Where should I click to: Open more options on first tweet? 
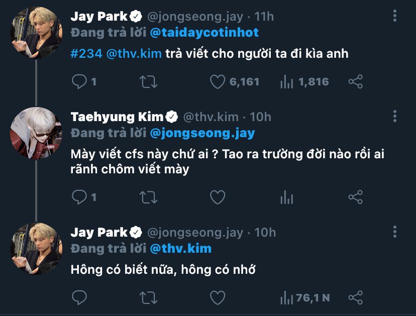point(395,17)
